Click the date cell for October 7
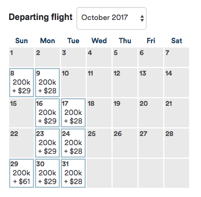201x197 pixels. click(x=177, y=57)
